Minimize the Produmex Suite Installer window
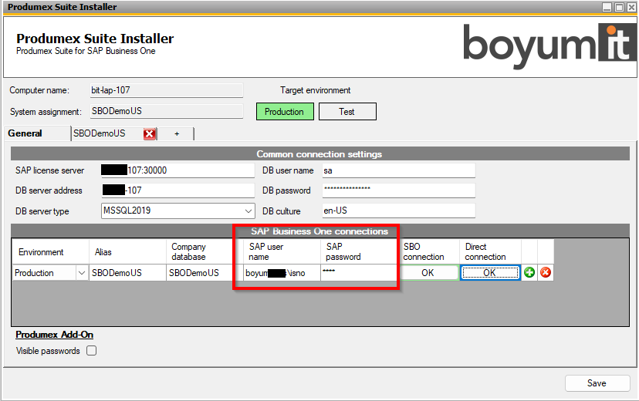639x401 pixels. coord(607,7)
